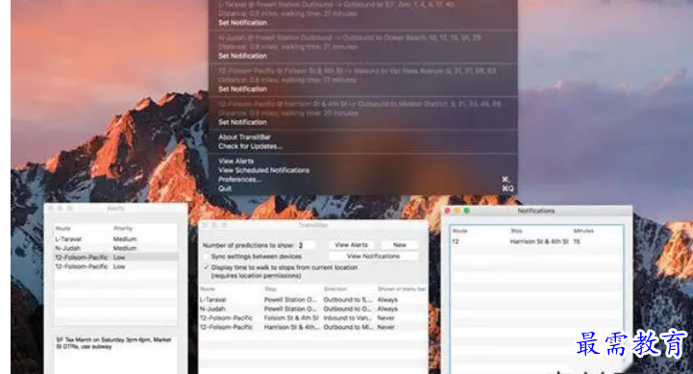
Task: Open Preferences… from the TransitBar menu
Action: (x=239, y=180)
